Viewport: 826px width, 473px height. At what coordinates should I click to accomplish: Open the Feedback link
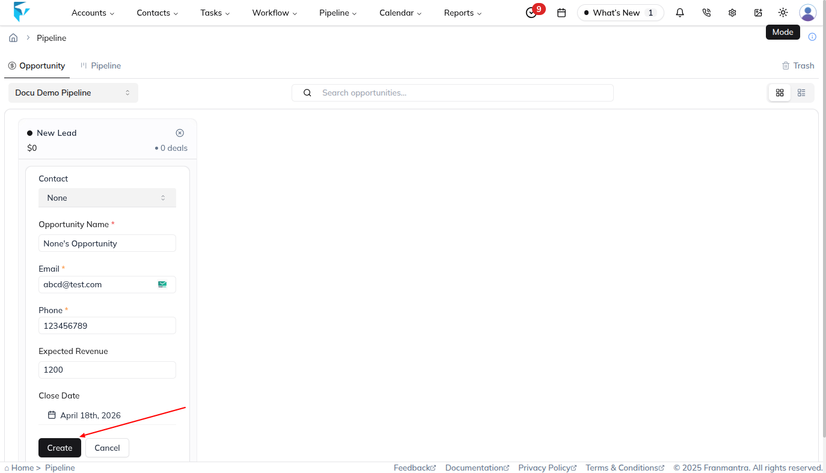tap(415, 468)
